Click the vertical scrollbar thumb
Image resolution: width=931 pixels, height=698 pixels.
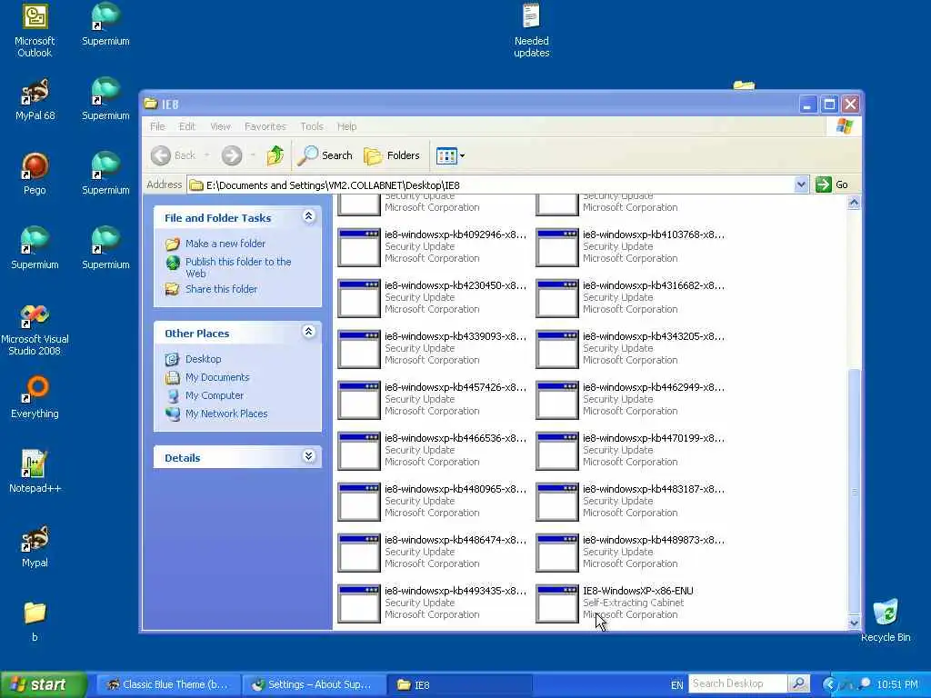(854, 491)
